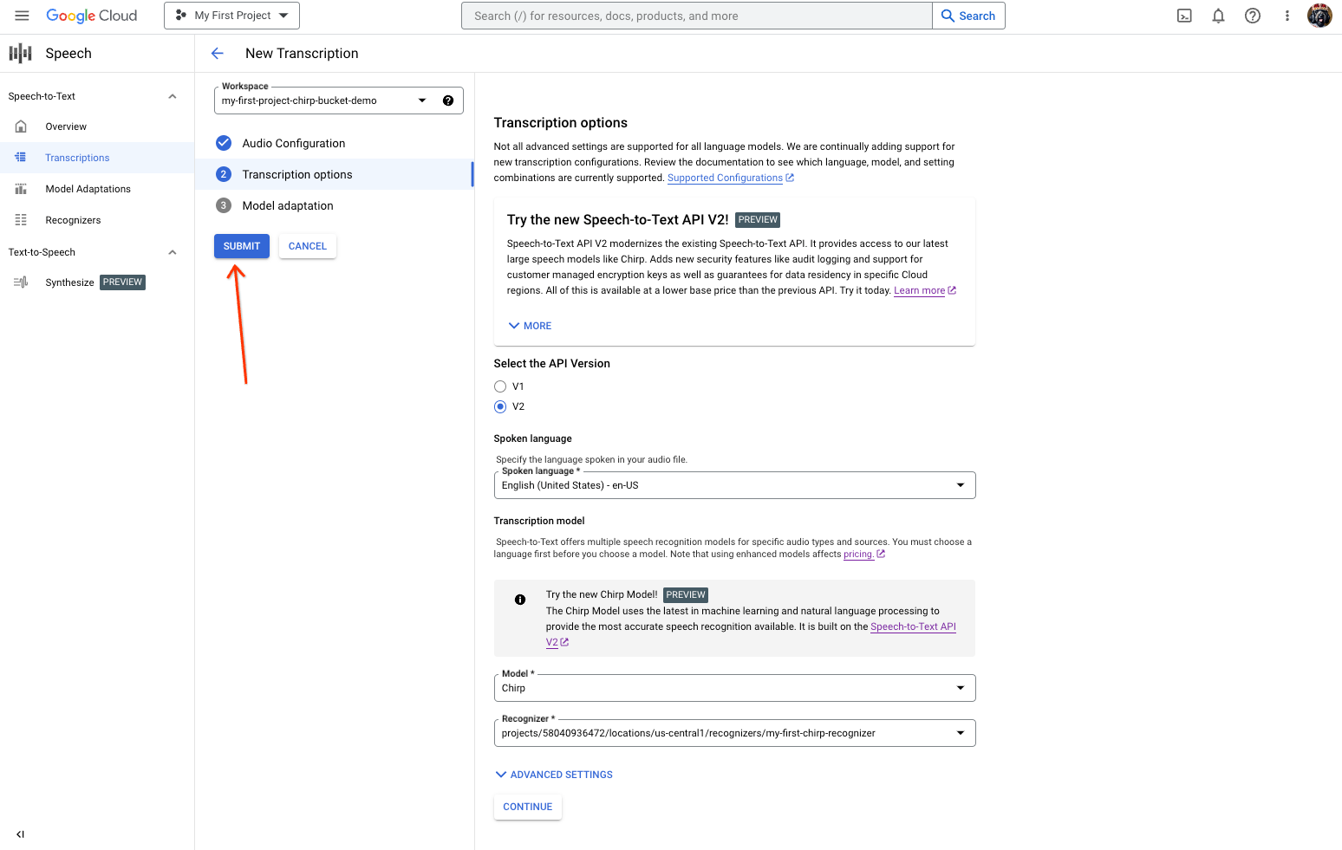Open the Recognizer dropdown
The image size is (1342, 850).
734,733
